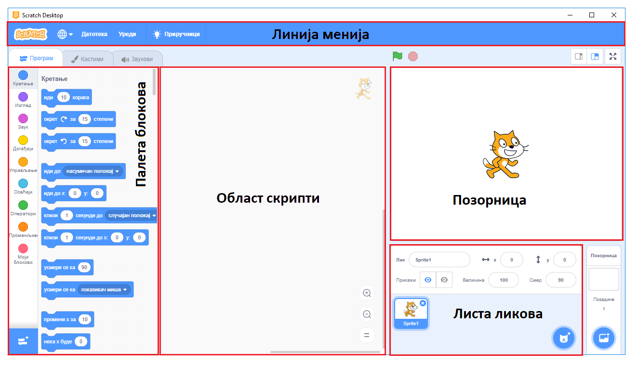Open the Датотека menu
The image size is (638, 365).
point(94,34)
